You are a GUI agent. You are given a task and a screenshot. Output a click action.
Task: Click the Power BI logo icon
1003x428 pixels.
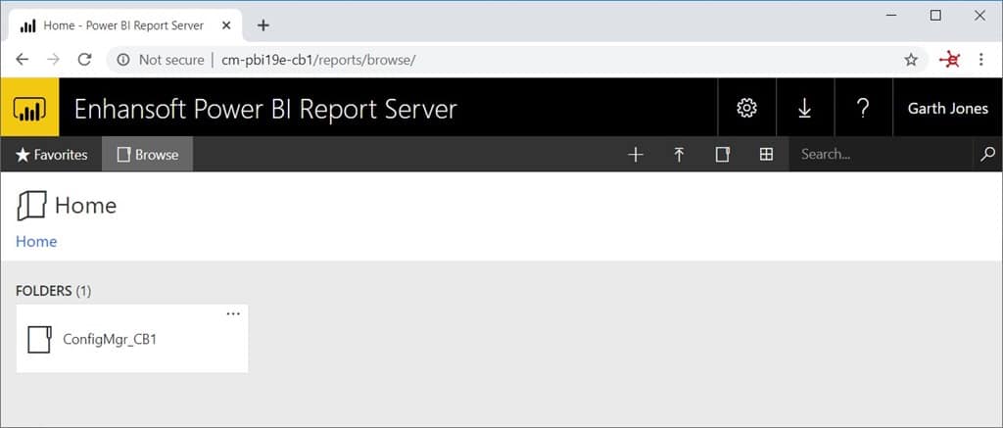(29, 108)
